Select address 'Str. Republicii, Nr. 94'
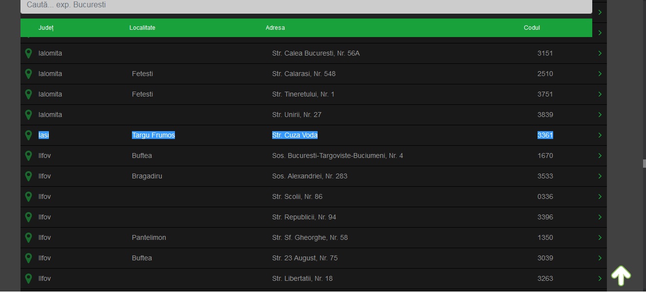The width and height of the screenshot is (646, 293). click(x=304, y=217)
